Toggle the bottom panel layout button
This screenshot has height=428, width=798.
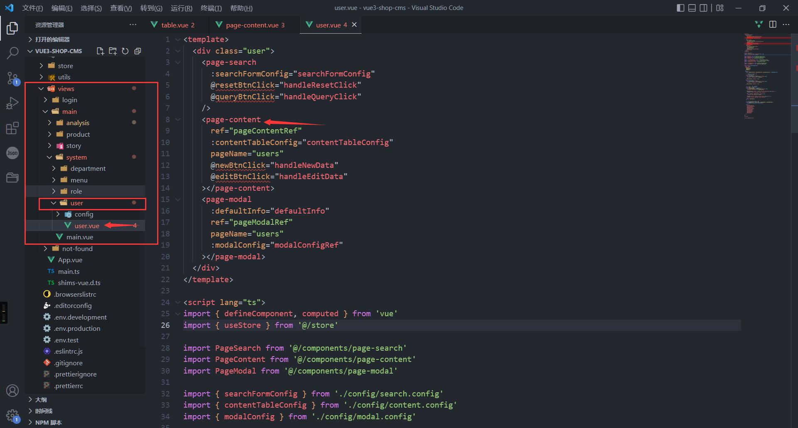point(692,8)
